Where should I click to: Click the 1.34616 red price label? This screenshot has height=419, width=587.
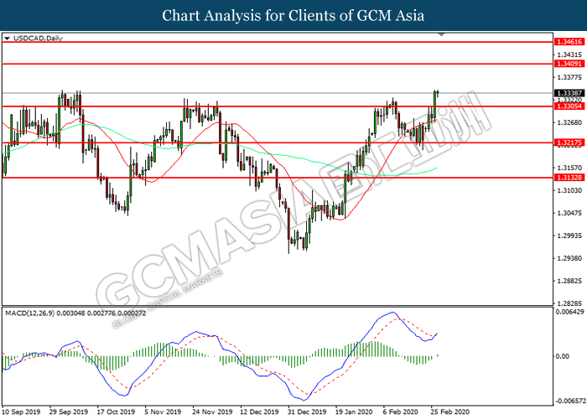coord(569,41)
